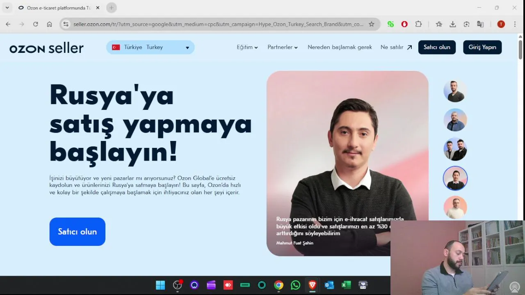Select the seller avatar in white sweater
This screenshot has height=295, width=525.
[x=455, y=207]
